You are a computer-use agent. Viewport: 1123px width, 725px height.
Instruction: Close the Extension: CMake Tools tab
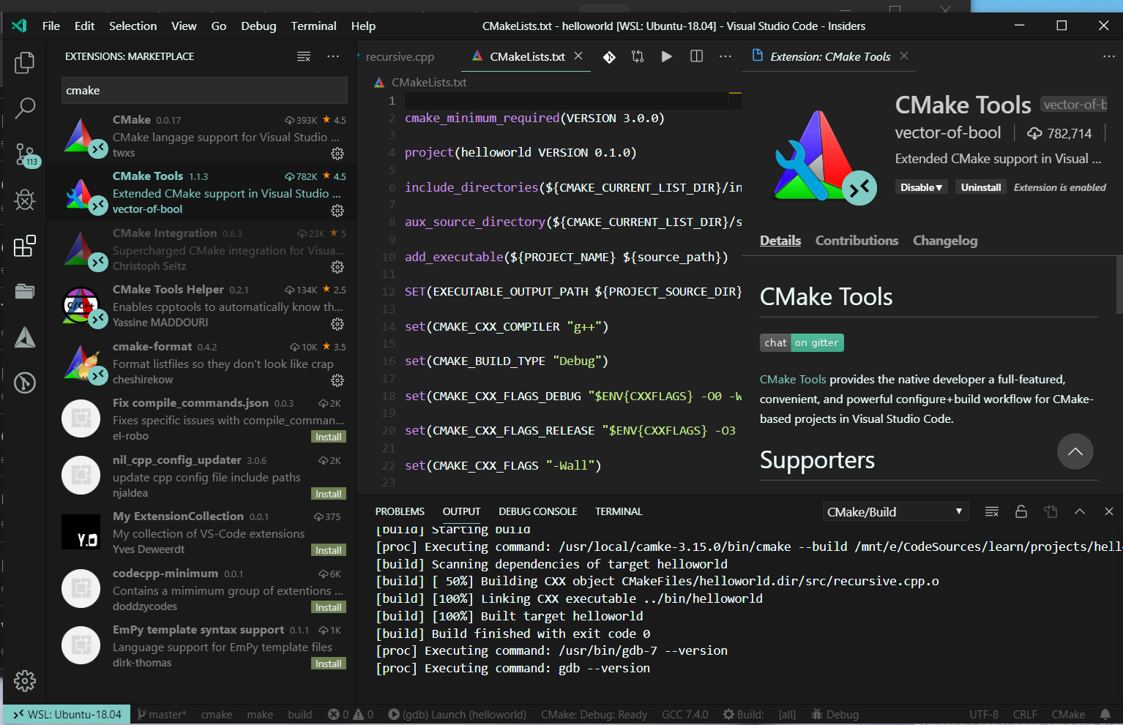904,56
